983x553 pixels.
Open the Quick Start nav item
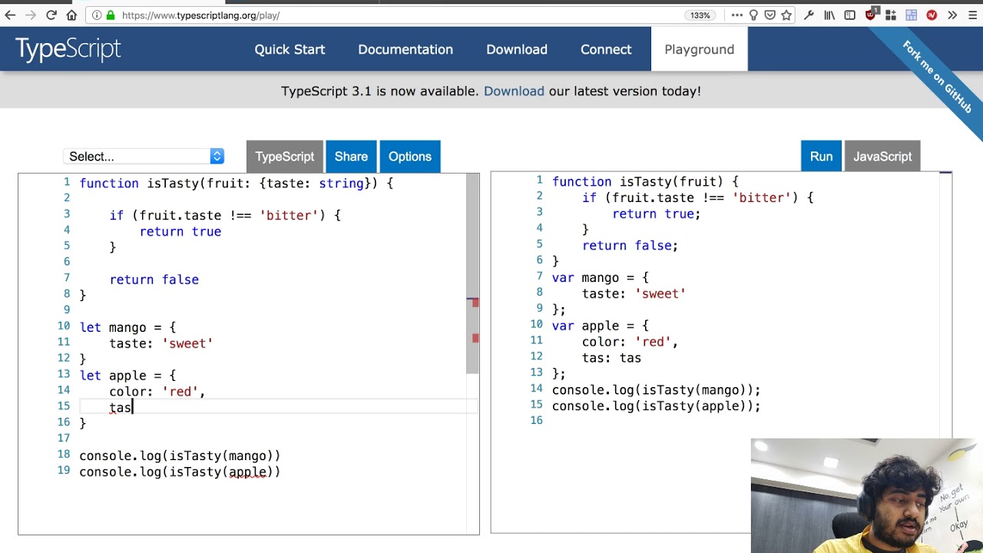[290, 49]
